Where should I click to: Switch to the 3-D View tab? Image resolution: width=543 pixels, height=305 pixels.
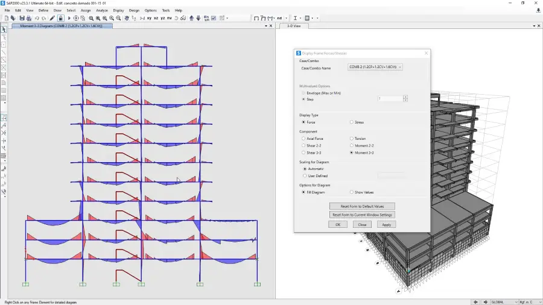pos(294,26)
